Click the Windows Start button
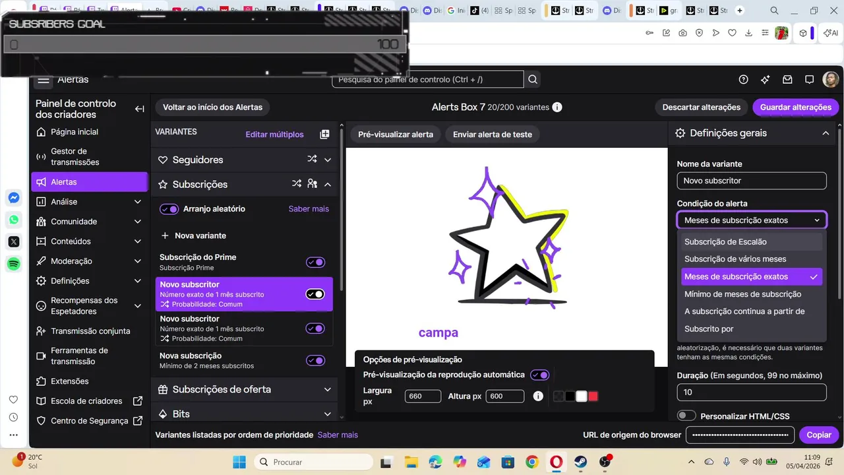Image resolution: width=844 pixels, height=475 pixels. coord(239,462)
